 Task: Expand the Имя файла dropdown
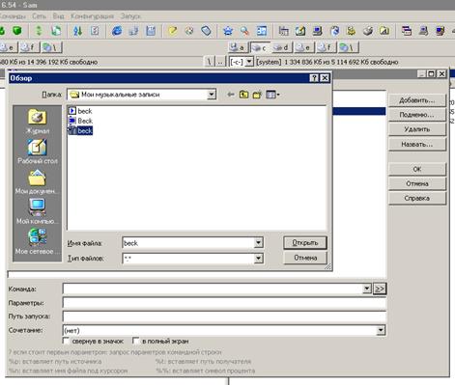(258, 243)
